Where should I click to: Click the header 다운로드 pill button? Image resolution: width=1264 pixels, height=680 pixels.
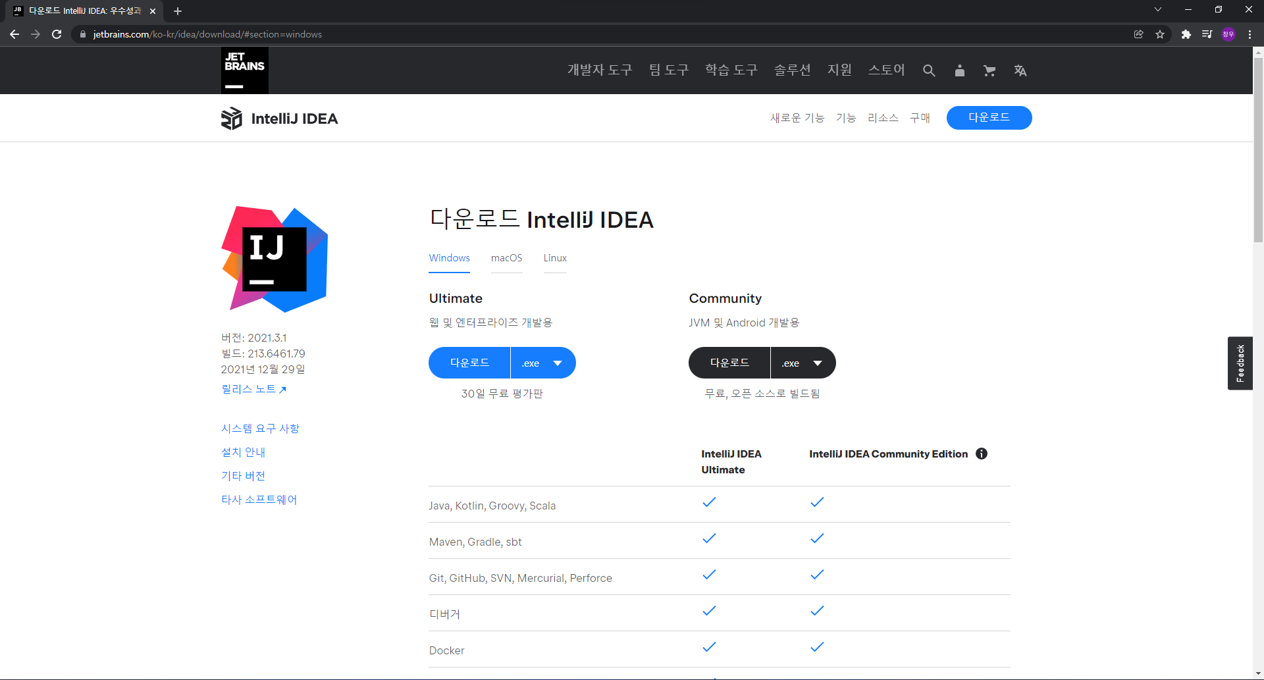989,118
